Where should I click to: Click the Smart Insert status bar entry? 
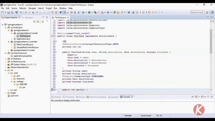pos(146,116)
